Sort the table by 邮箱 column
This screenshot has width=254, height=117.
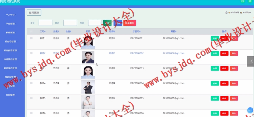pos(174,31)
